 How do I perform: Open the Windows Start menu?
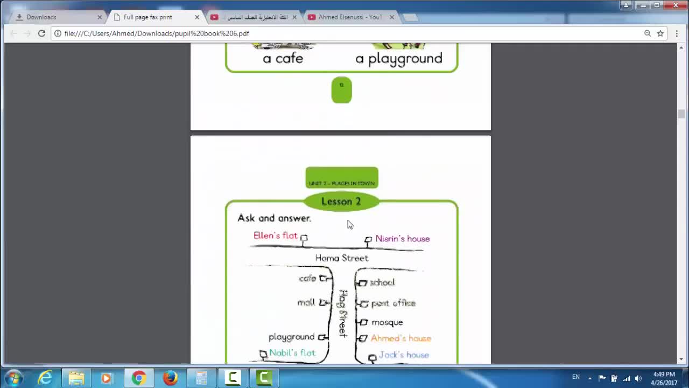click(13, 378)
